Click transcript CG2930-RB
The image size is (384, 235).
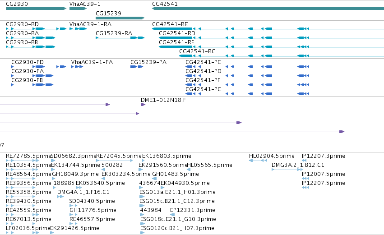coord(30,47)
